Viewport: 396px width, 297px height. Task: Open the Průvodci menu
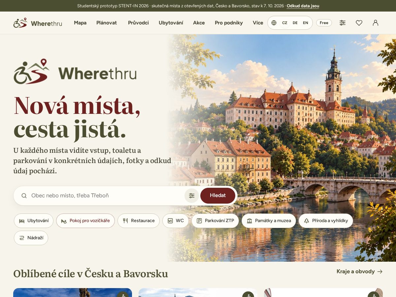[138, 23]
